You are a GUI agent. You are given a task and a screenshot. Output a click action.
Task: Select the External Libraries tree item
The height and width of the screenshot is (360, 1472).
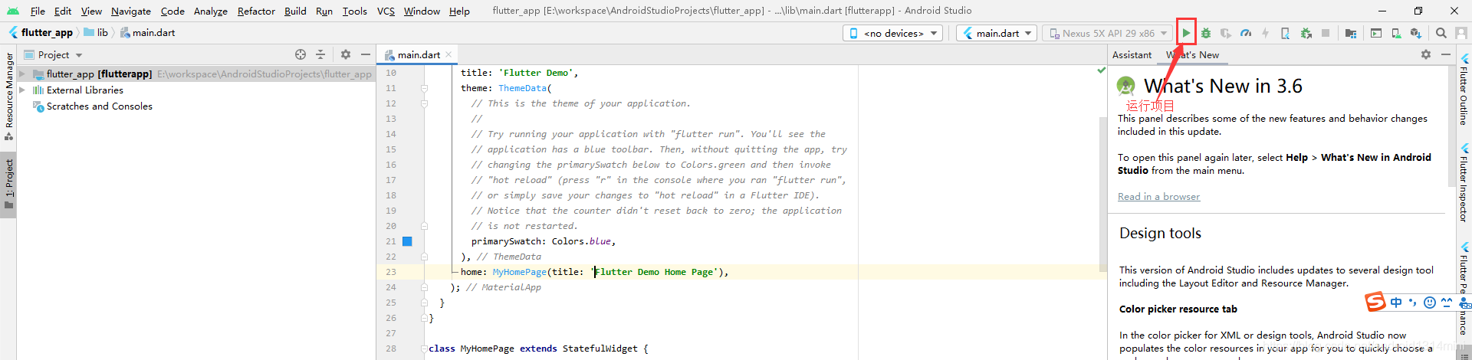[84, 90]
